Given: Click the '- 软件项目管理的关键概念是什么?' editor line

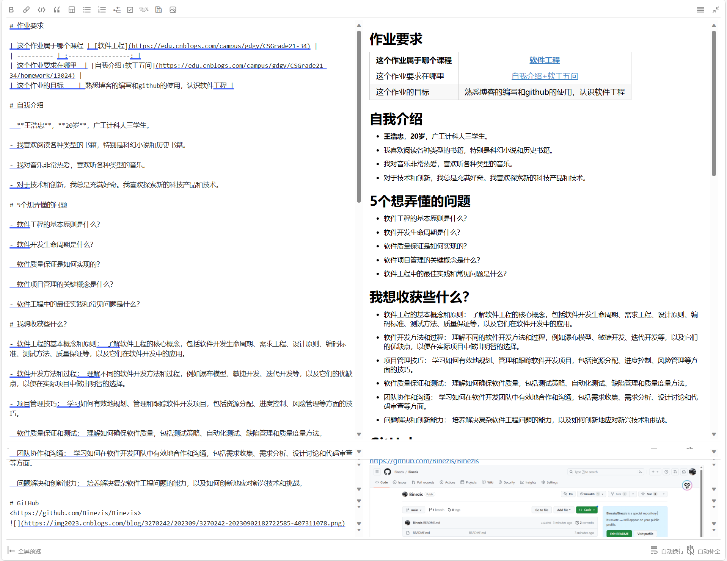Looking at the screenshot, I should click(x=61, y=284).
